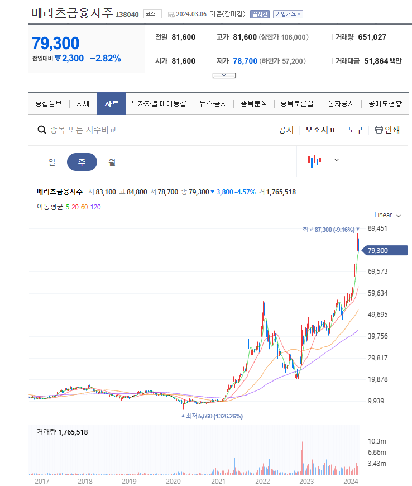This screenshot has width=412, height=486.
Task: Open the 공매도현황 tab
Action: coord(385,103)
